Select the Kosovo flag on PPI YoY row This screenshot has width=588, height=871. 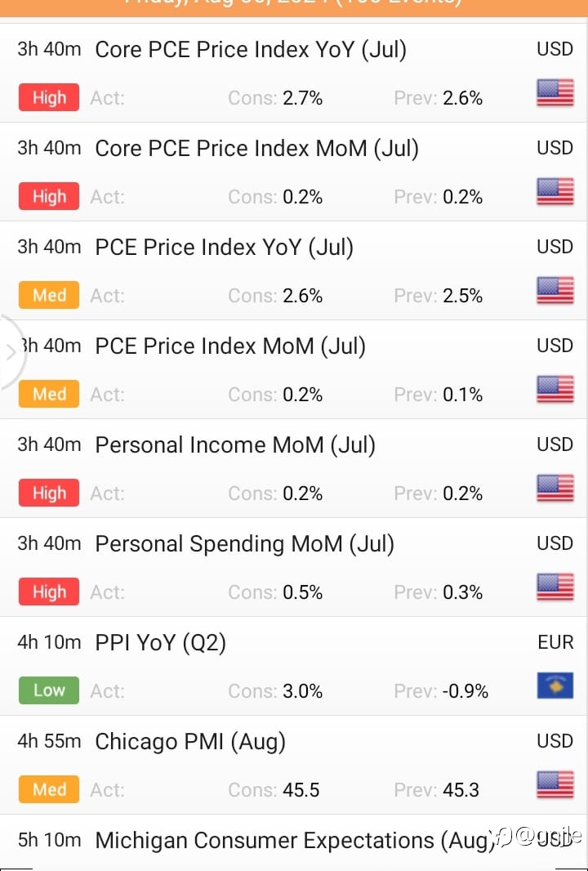pos(555,686)
